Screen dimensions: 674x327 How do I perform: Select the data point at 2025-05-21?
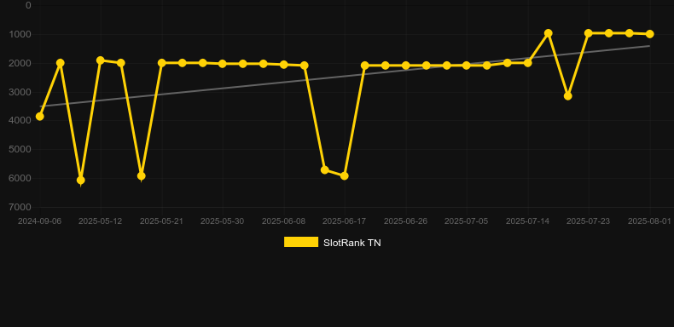[x=161, y=63]
